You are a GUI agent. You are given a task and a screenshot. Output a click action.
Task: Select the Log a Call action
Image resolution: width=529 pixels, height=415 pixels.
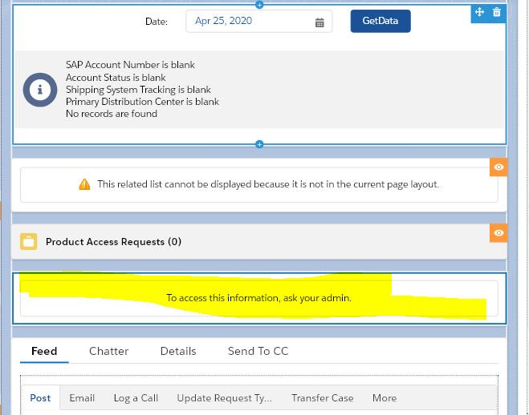(x=136, y=398)
